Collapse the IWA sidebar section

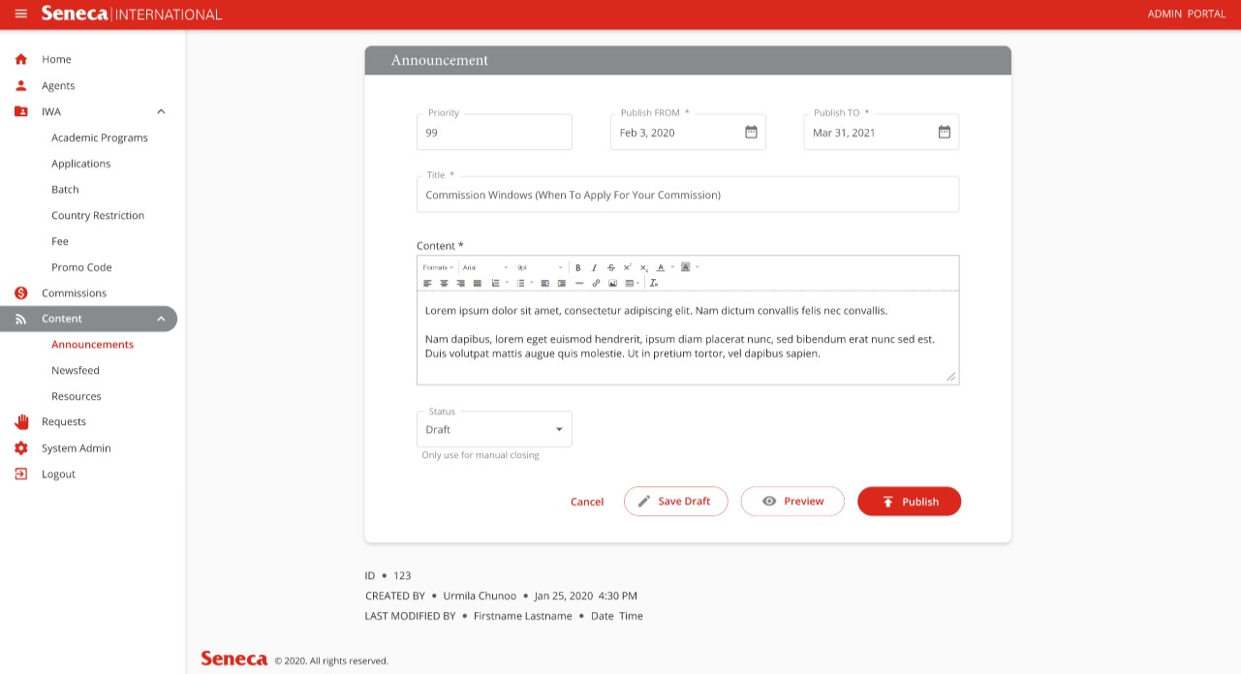click(x=161, y=111)
